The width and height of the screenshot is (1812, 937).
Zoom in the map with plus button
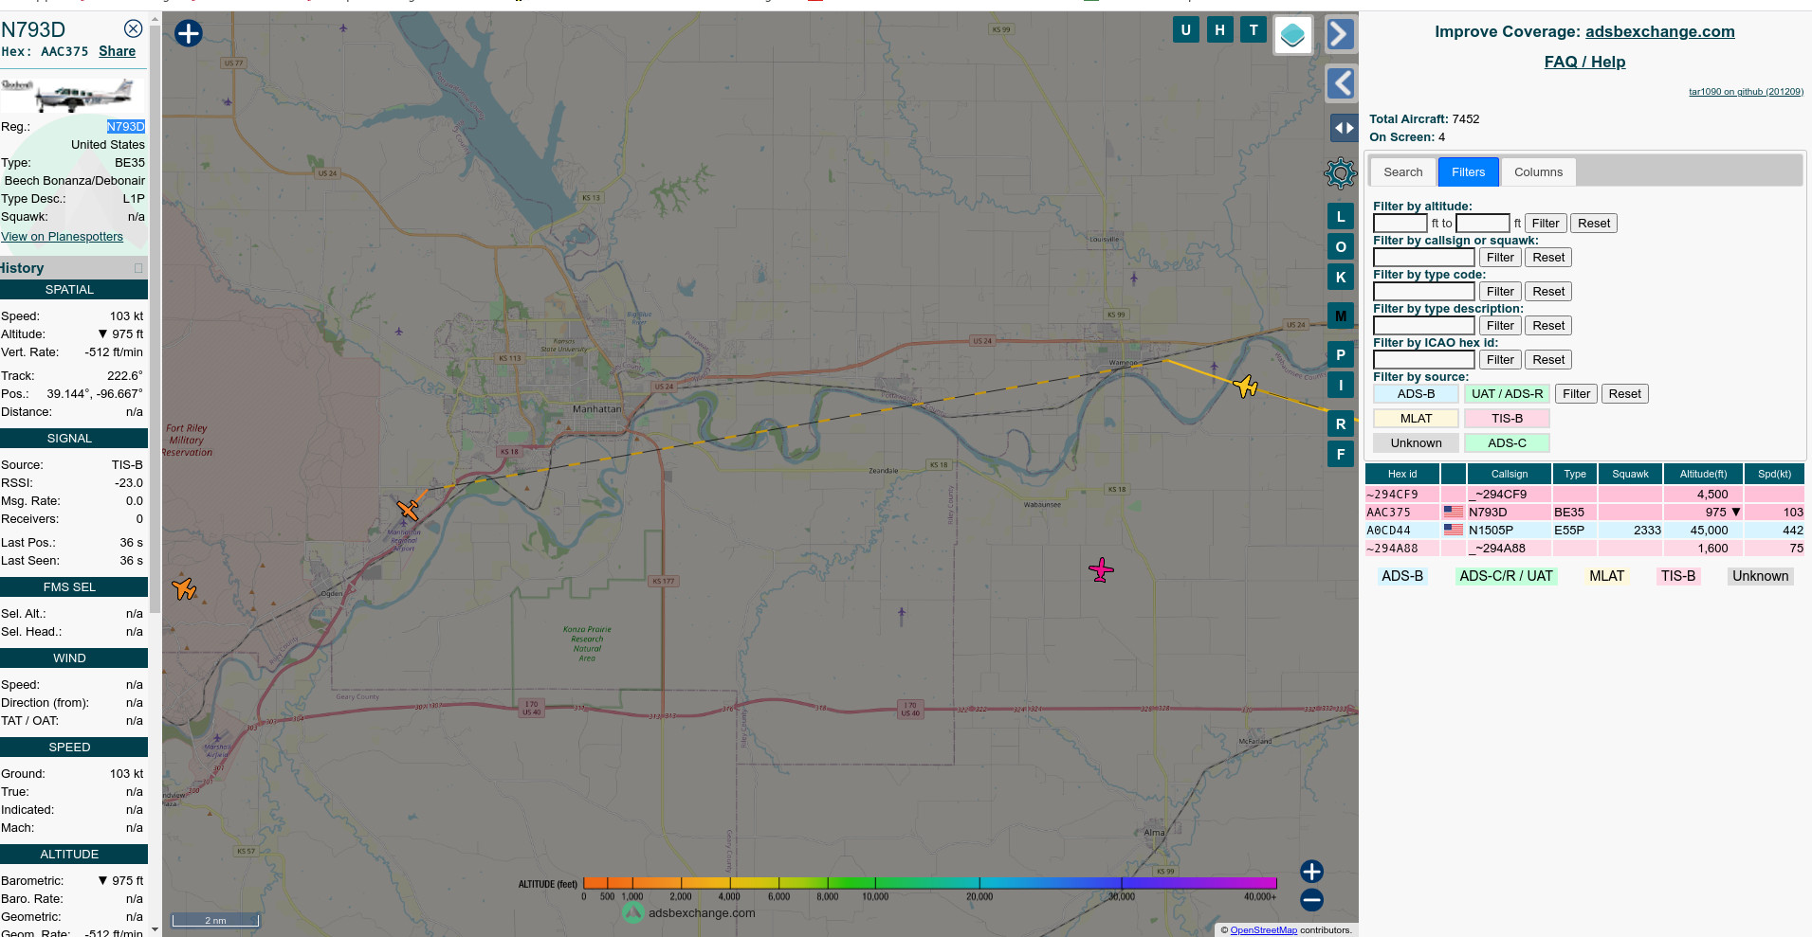pos(1311,872)
